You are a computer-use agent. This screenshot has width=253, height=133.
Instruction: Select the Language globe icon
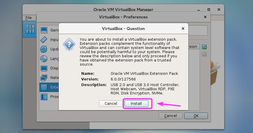pos(44,59)
